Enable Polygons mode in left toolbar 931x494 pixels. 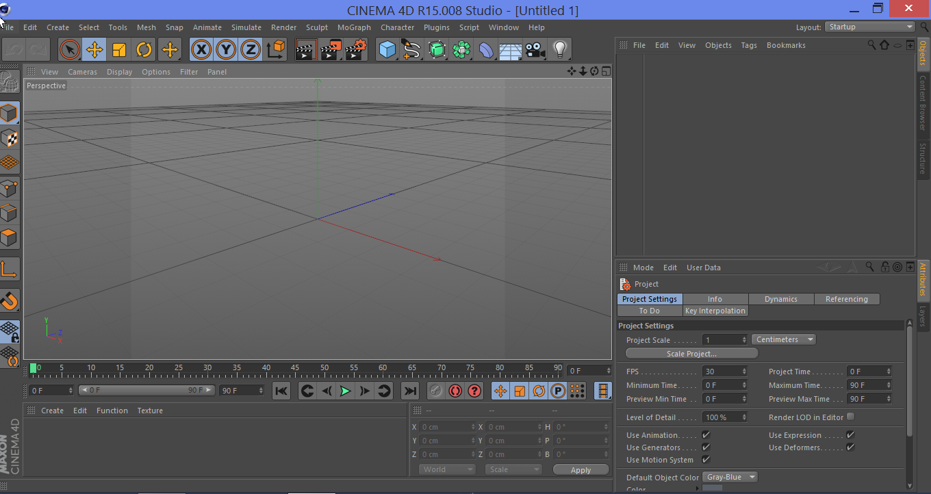10,237
